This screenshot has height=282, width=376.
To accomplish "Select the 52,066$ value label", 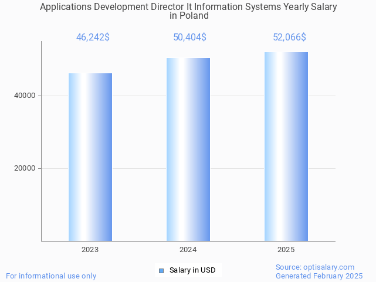I will pos(289,38).
